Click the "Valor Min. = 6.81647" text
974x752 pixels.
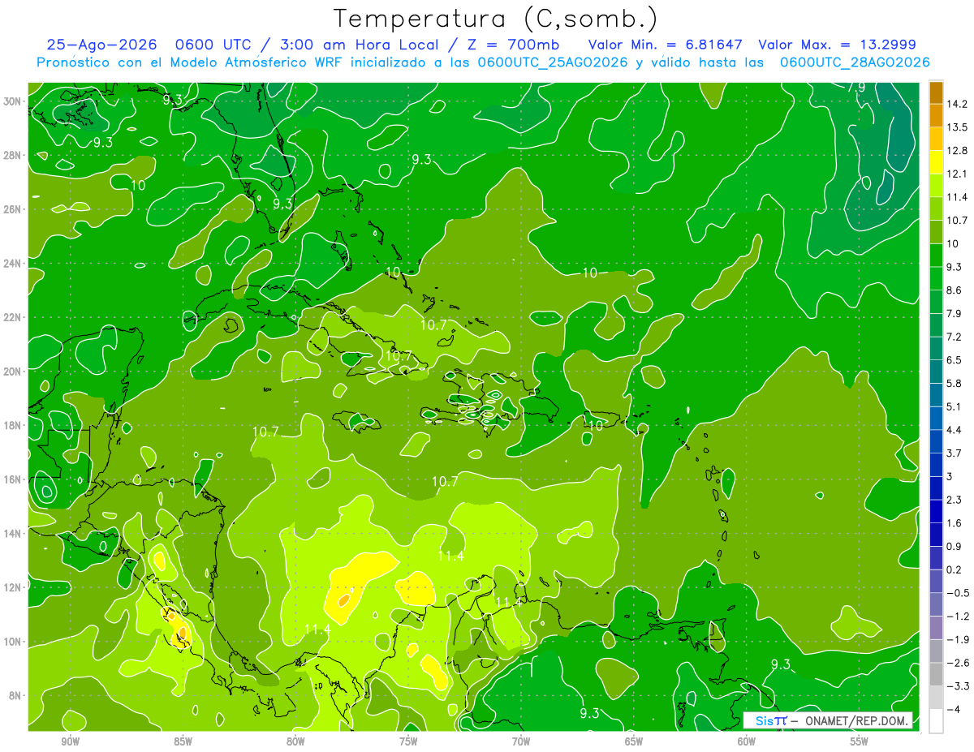(665, 45)
